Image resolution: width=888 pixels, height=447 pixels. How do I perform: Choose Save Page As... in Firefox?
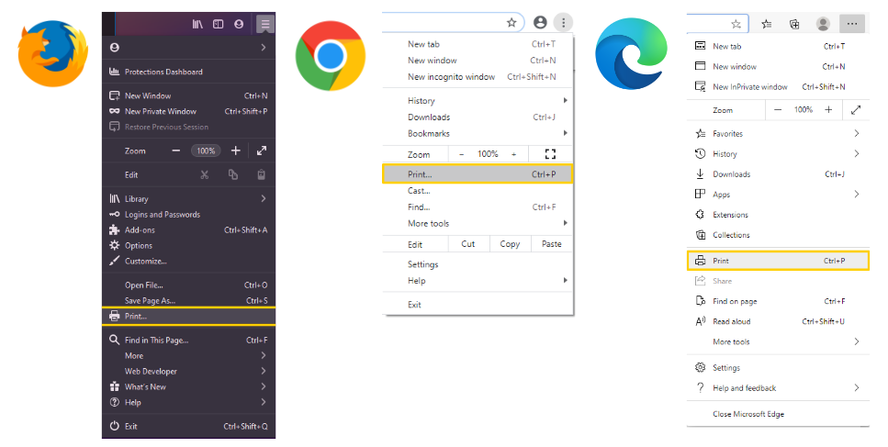tap(188, 300)
